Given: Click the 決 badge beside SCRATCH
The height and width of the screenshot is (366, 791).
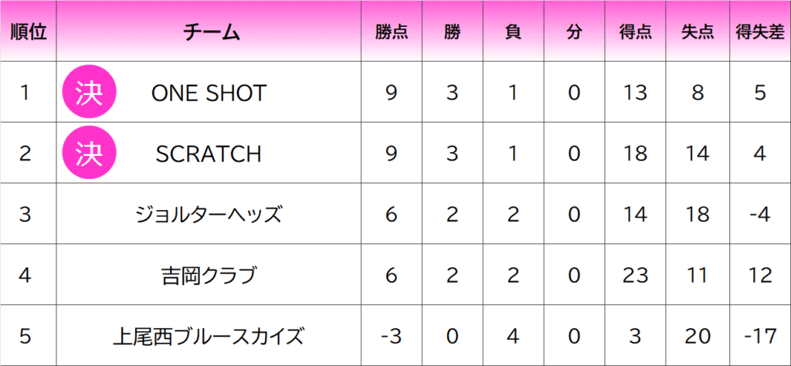Looking at the screenshot, I should (89, 153).
